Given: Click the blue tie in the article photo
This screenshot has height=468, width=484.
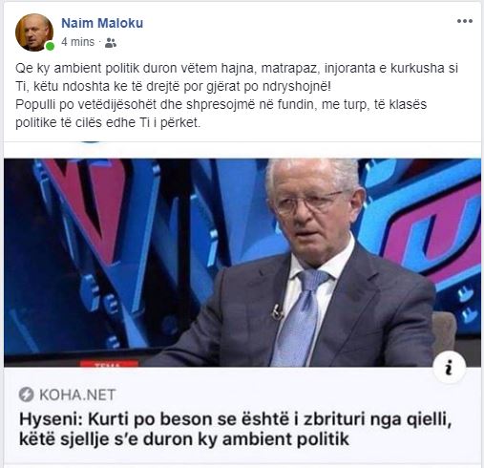Looking at the screenshot, I should 300,317.
